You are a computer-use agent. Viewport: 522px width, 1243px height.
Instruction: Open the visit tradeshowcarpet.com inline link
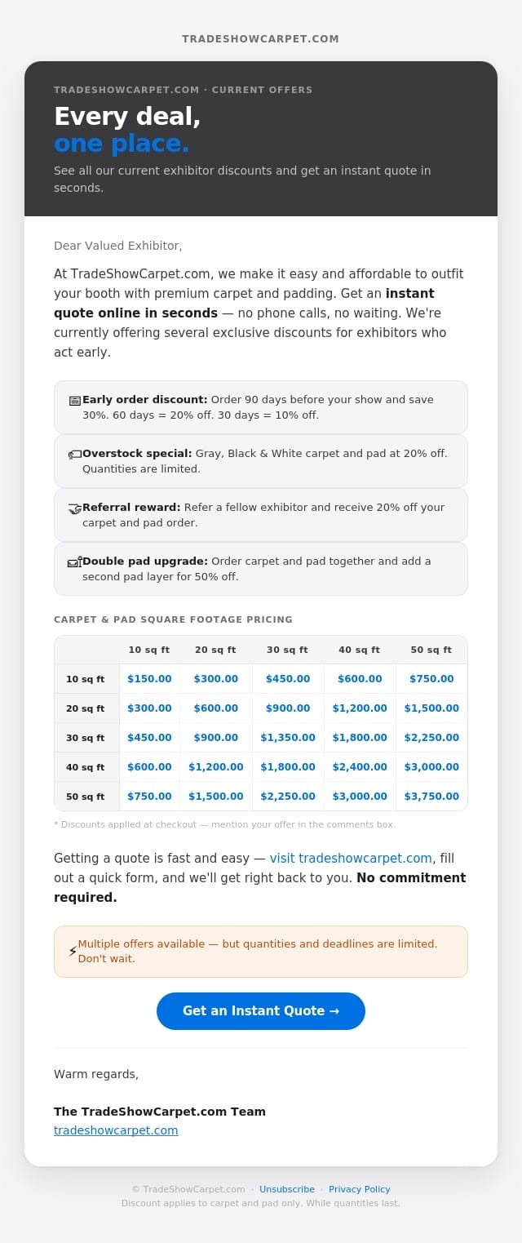[351, 859]
